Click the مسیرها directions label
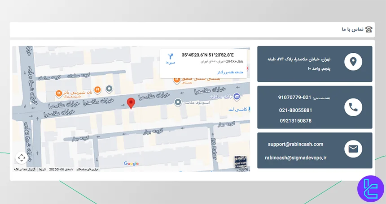The height and width of the screenshot is (204, 386). [x=171, y=63]
